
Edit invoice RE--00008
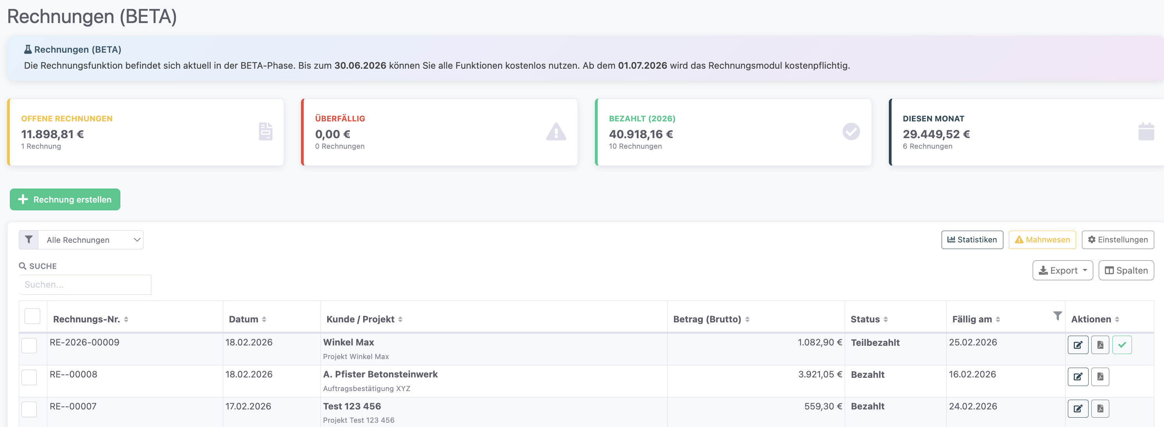pos(1078,376)
